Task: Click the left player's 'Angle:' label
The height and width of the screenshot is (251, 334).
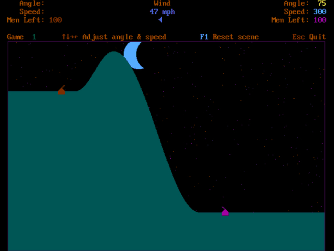Action: [x=32, y=3]
